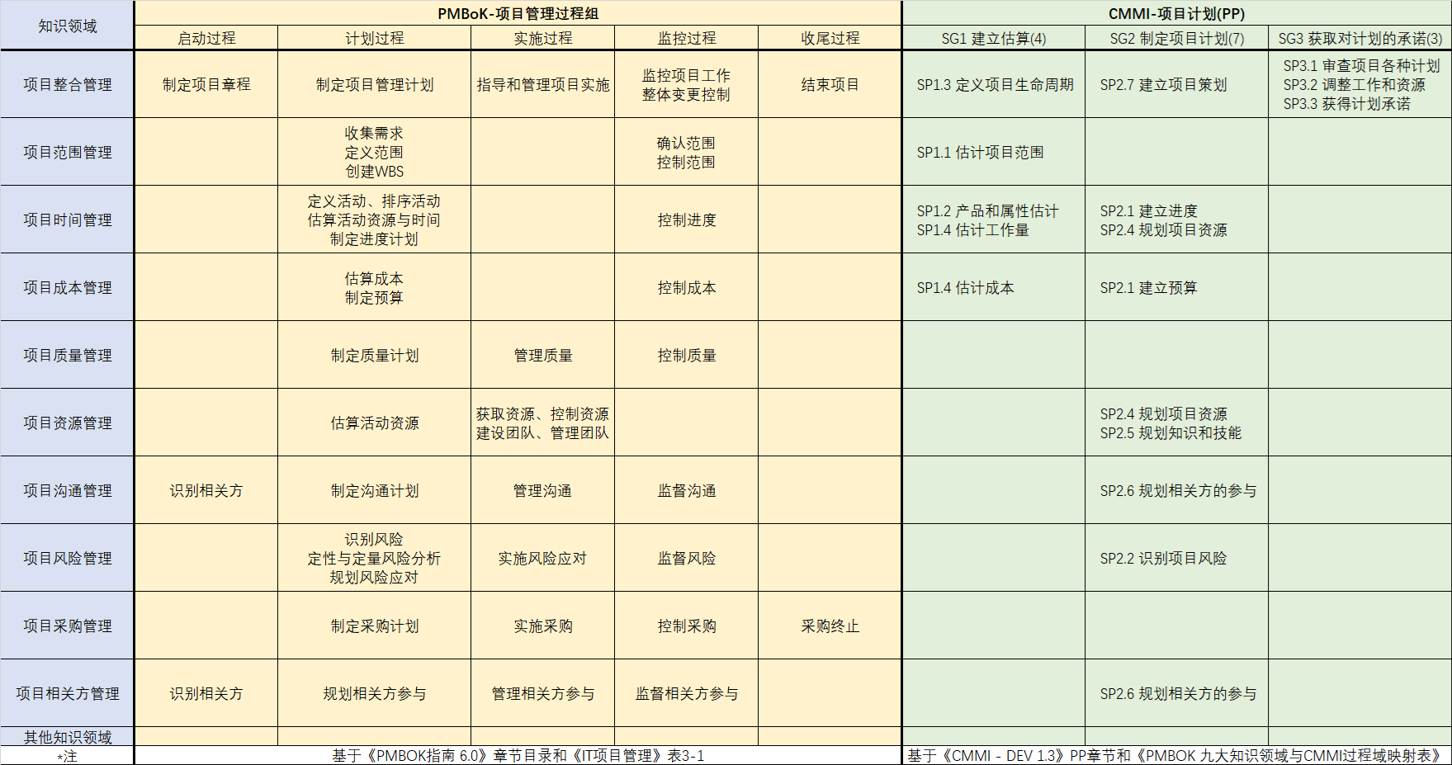The width and height of the screenshot is (1452, 765).
Task: Click the 确认范围 控制范围 cell
Action: coord(686,152)
